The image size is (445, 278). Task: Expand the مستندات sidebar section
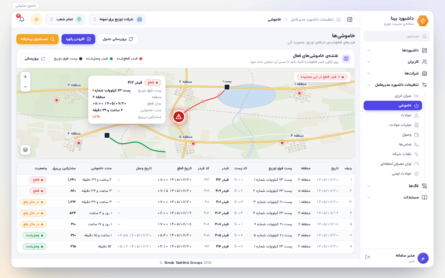click(397, 197)
